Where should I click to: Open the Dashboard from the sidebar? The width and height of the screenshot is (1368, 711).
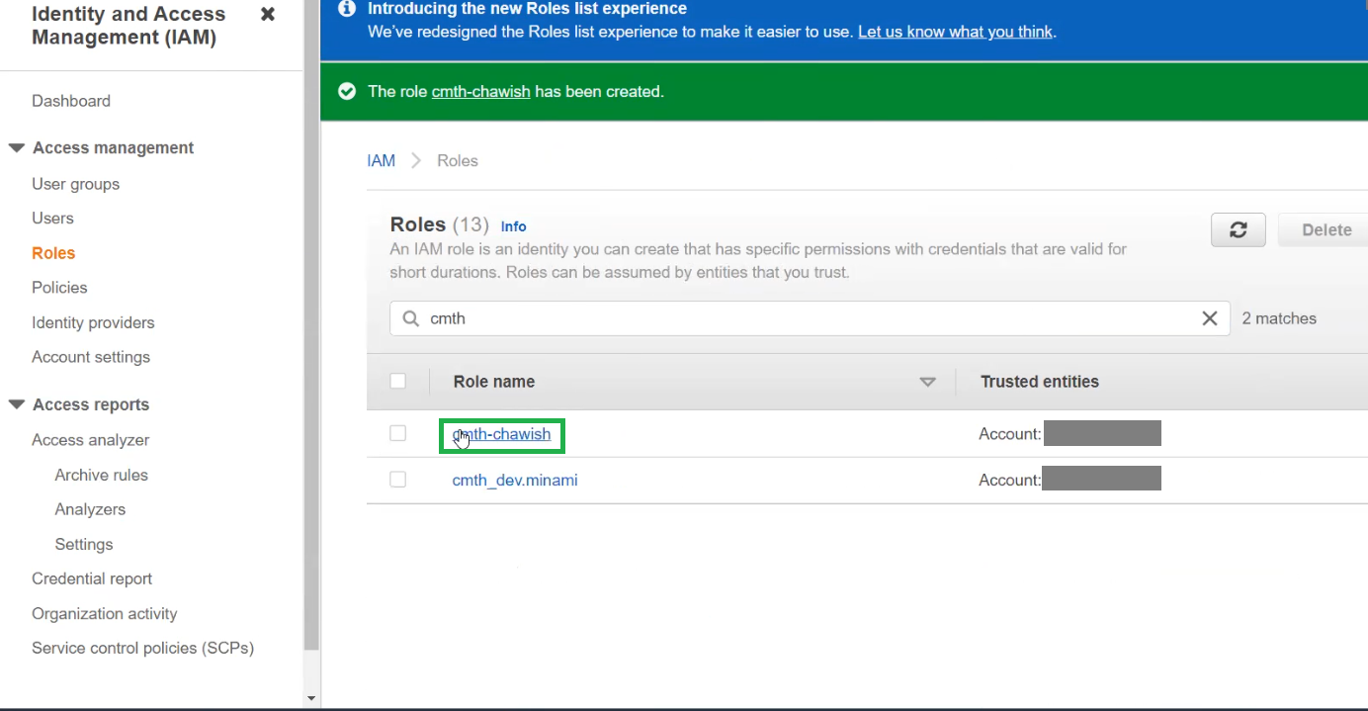point(71,100)
